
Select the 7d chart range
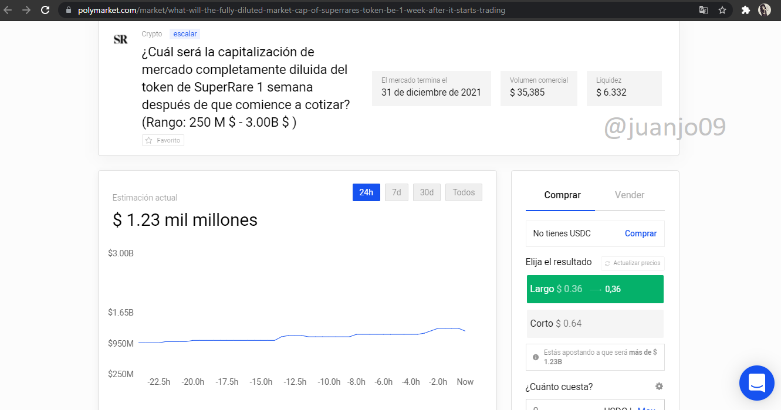396,192
